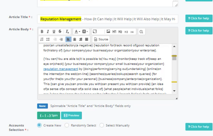Click the CL toolbar button
The height and width of the screenshot is (136, 213).
point(141,32)
